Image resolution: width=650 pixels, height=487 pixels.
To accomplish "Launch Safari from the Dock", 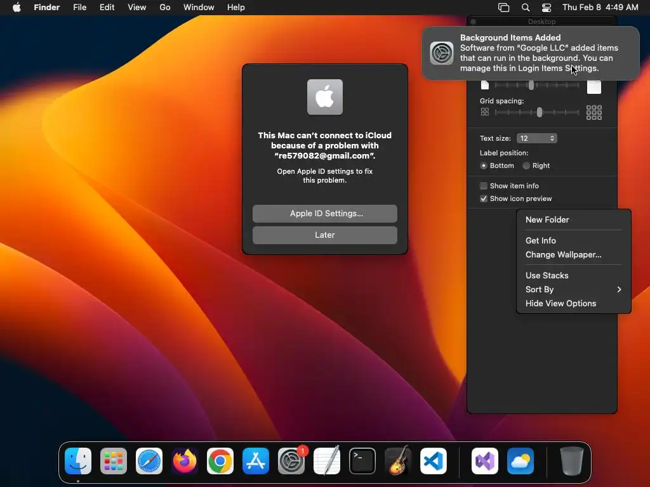I will tap(149, 461).
